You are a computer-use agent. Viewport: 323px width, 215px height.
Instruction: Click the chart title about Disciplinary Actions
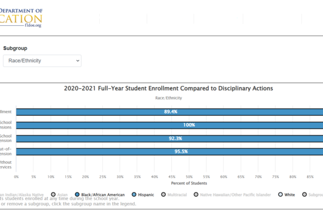pos(168,88)
